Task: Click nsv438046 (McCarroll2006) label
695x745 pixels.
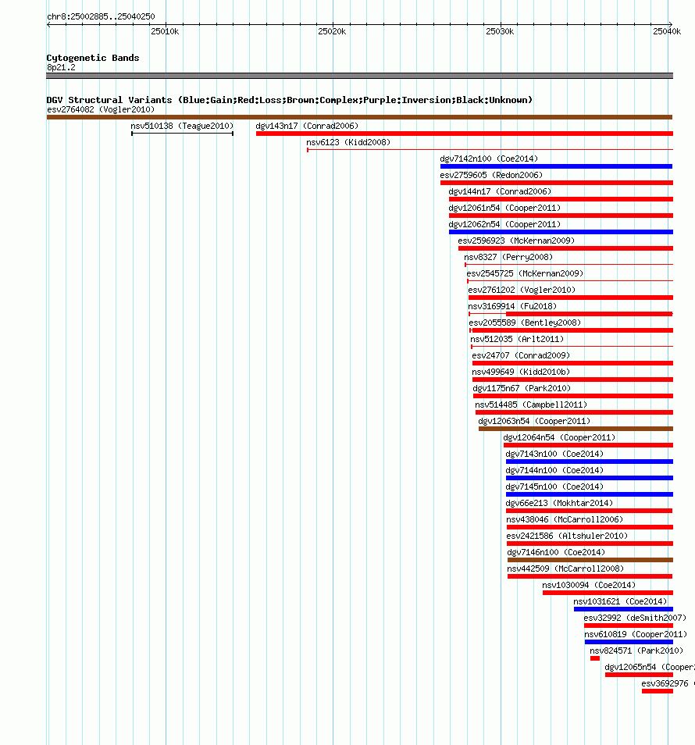Action: click(x=565, y=519)
